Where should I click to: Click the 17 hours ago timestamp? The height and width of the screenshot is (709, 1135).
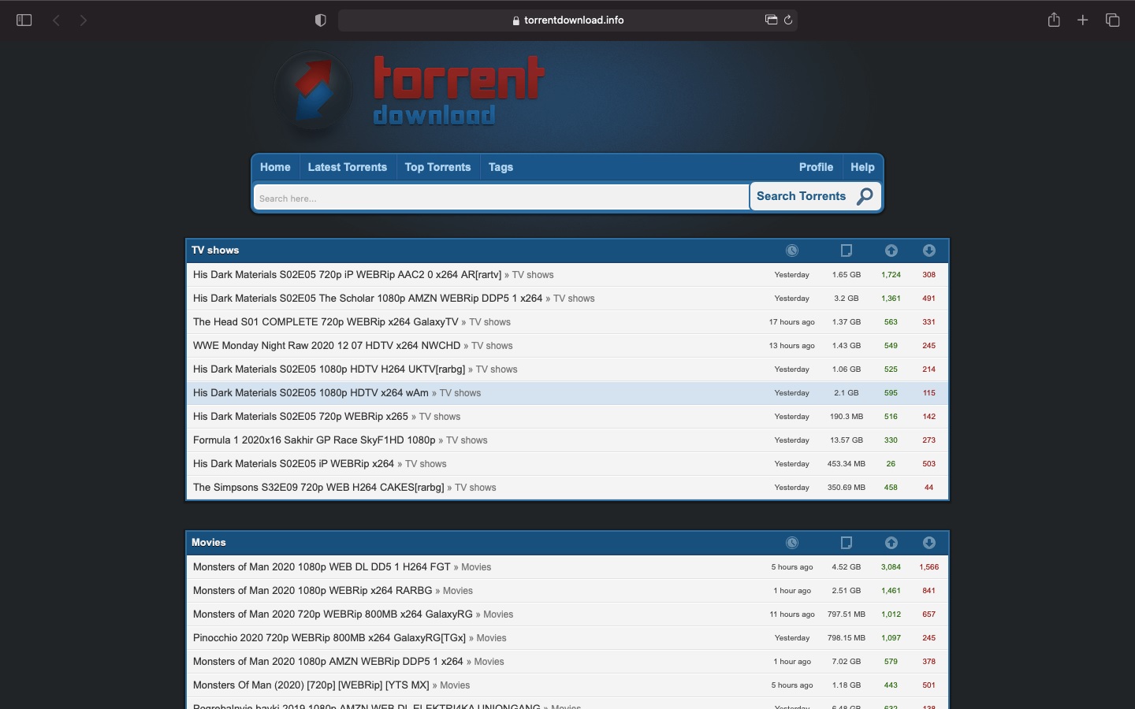[x=791, y=322]
